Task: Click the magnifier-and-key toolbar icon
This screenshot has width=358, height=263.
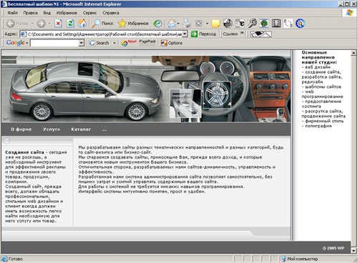Action: click(x=252, y=24)
